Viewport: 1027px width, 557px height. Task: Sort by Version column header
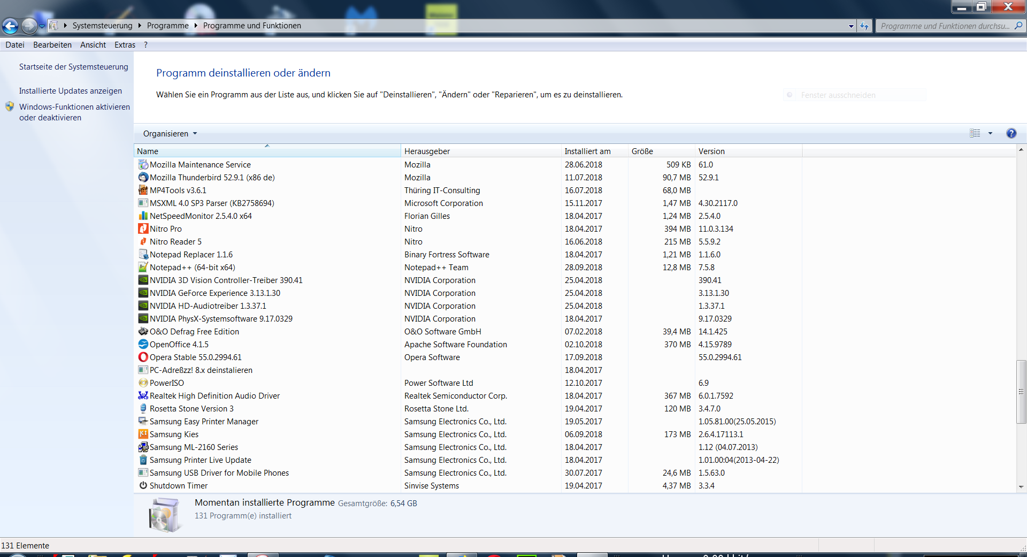[748, 151]
